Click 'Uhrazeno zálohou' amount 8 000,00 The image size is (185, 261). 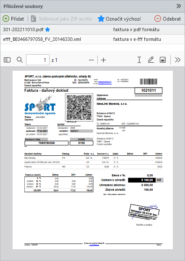click(147, 185)
